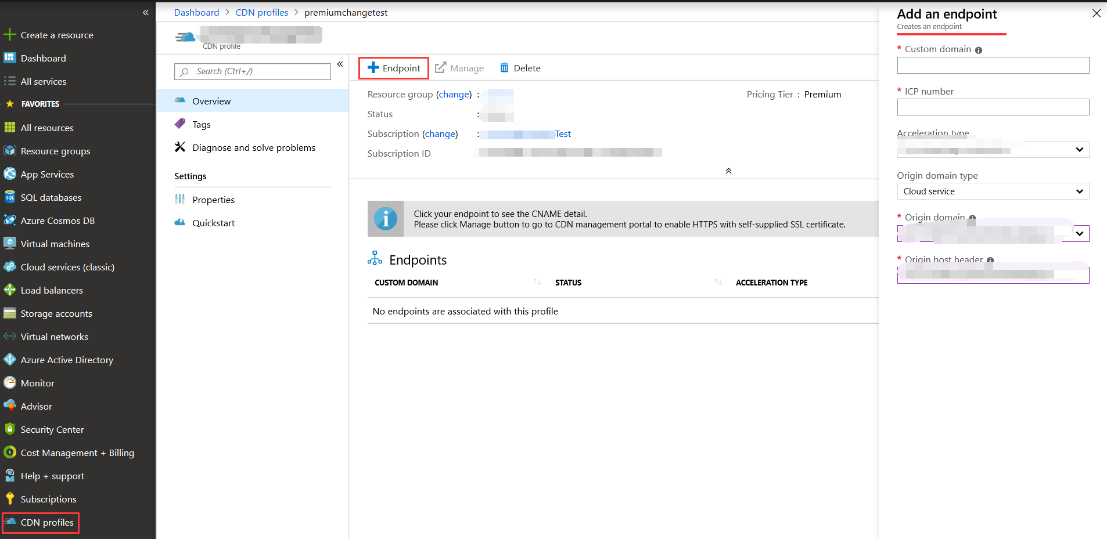Open the Dashboard icon in sidebar
1107x539 pixels.
pos(10,58)
